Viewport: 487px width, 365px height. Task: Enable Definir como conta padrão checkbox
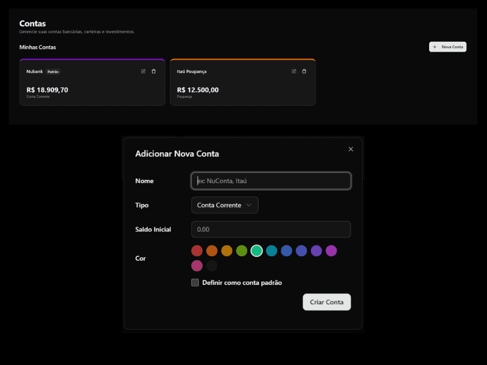click(195, 282)
